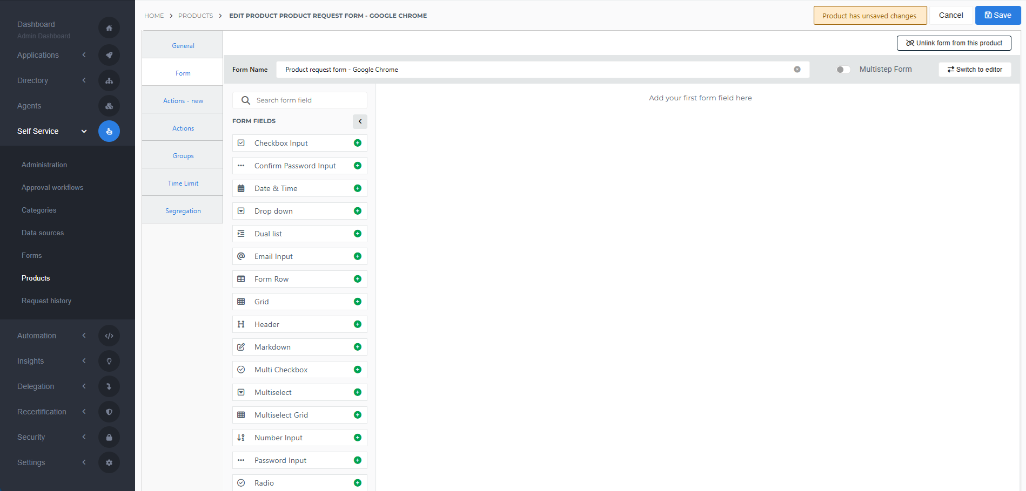
Task: Open the Insights lightbulb icon
Action: 109,360
